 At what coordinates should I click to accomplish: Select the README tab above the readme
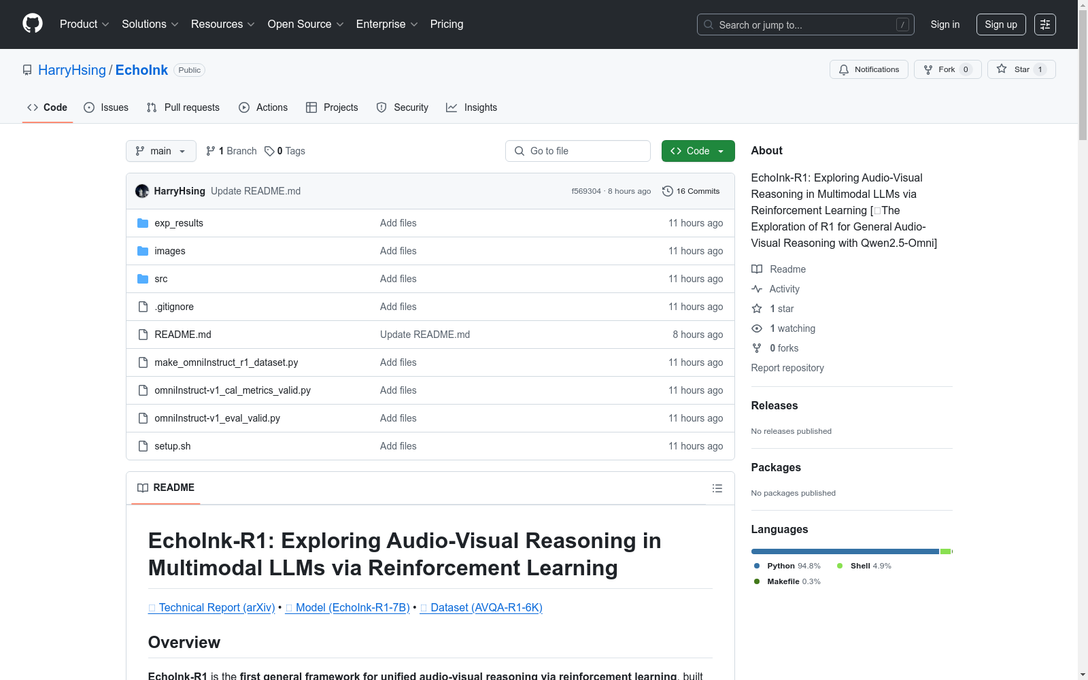pos(166,488)
